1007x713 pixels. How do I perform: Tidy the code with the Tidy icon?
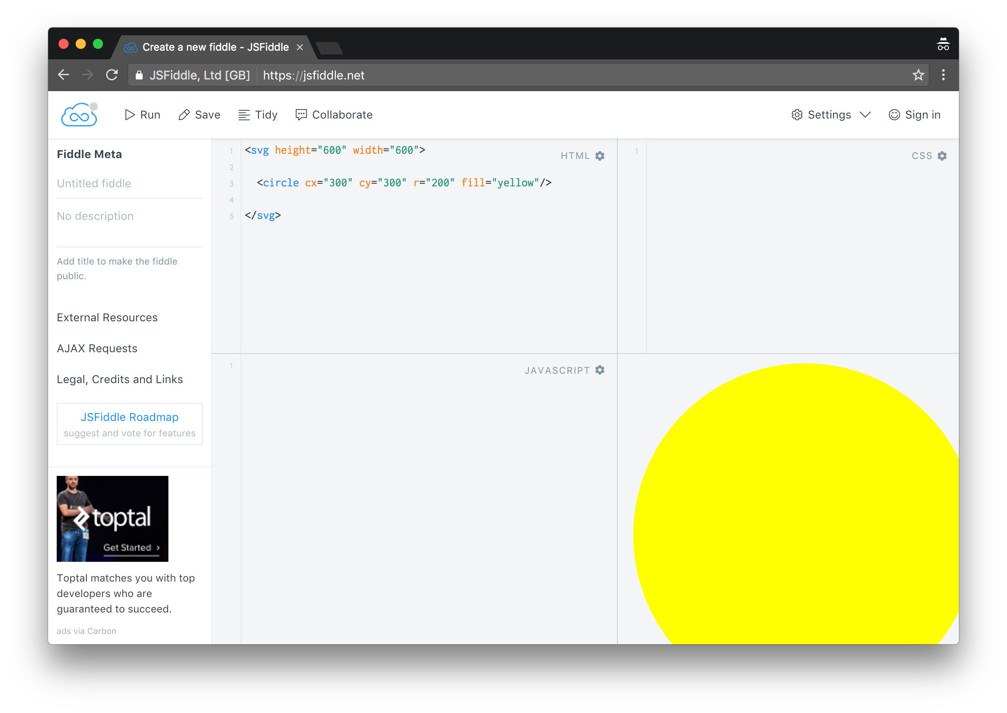point(244,115)
